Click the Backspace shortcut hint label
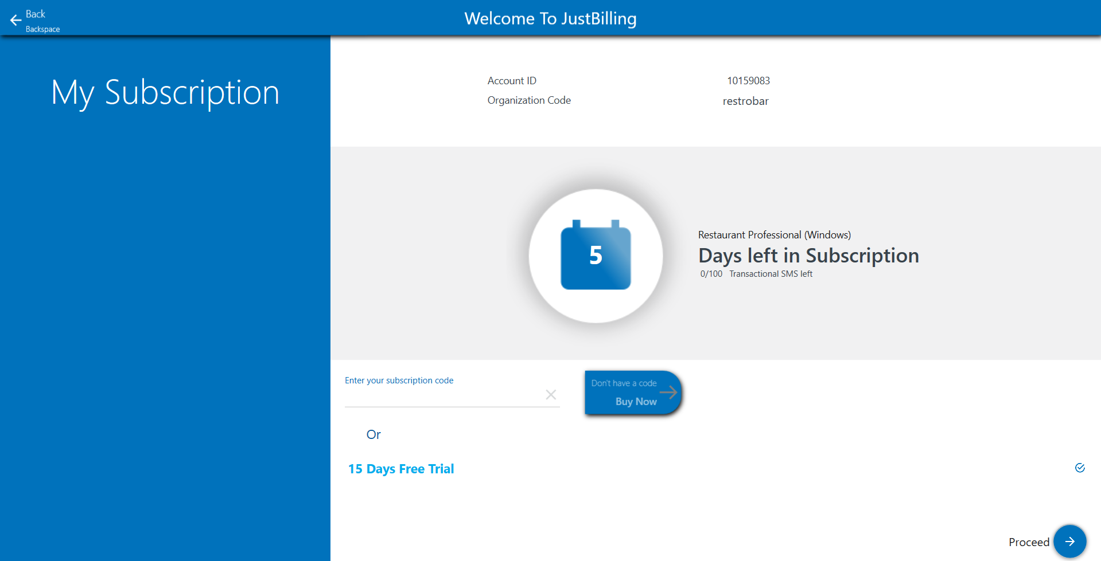The height and width of the screenshot is (561, 1101). point(42,29)
